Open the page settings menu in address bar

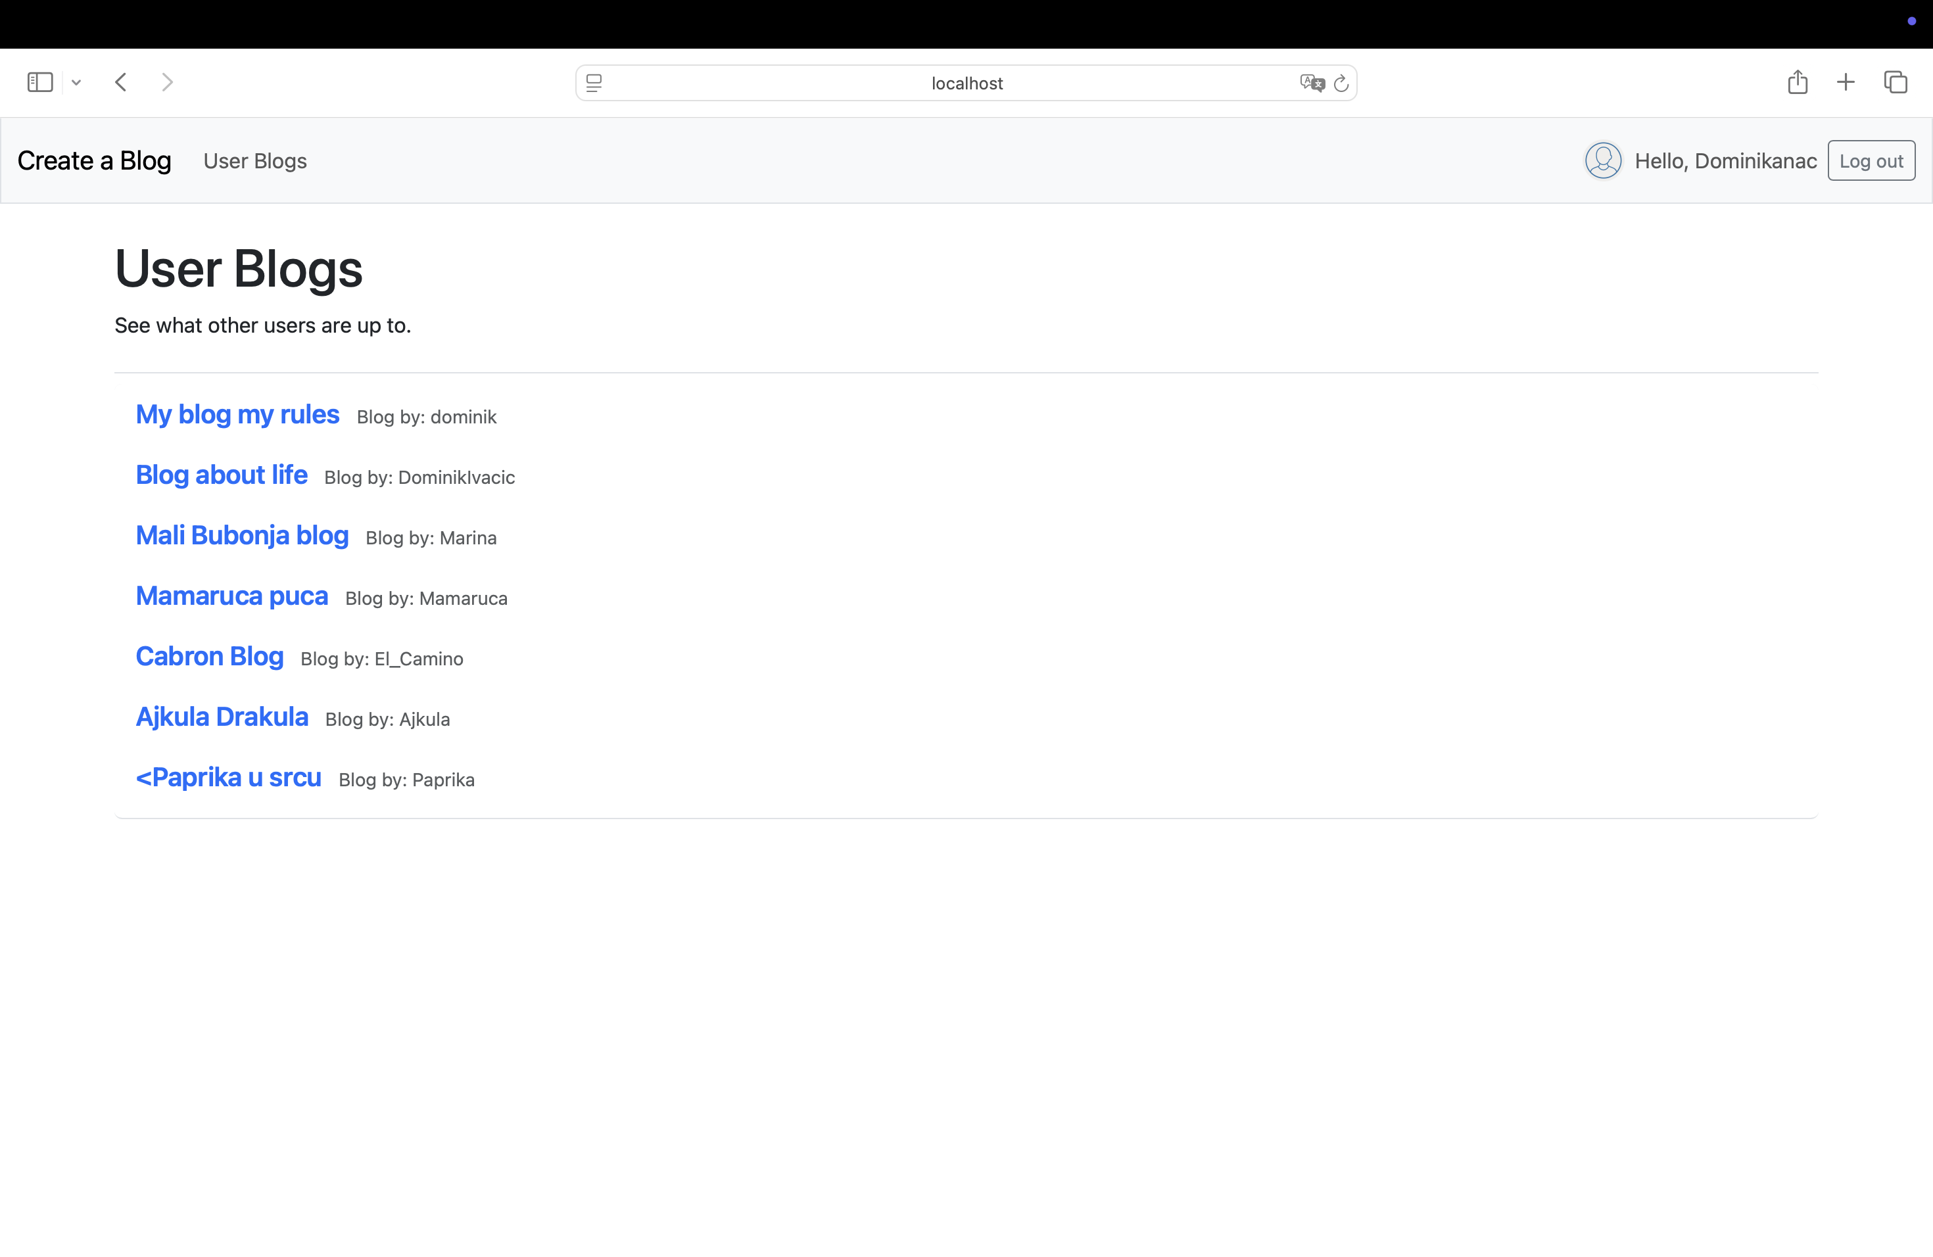[594, 82]
